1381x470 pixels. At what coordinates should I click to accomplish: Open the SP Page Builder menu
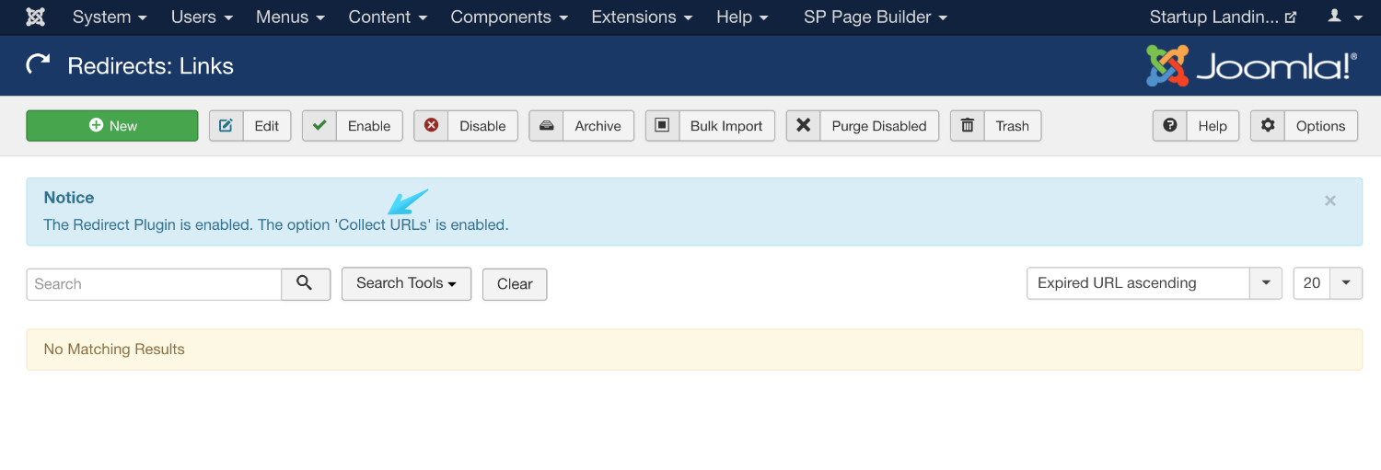tap(875, 17)
